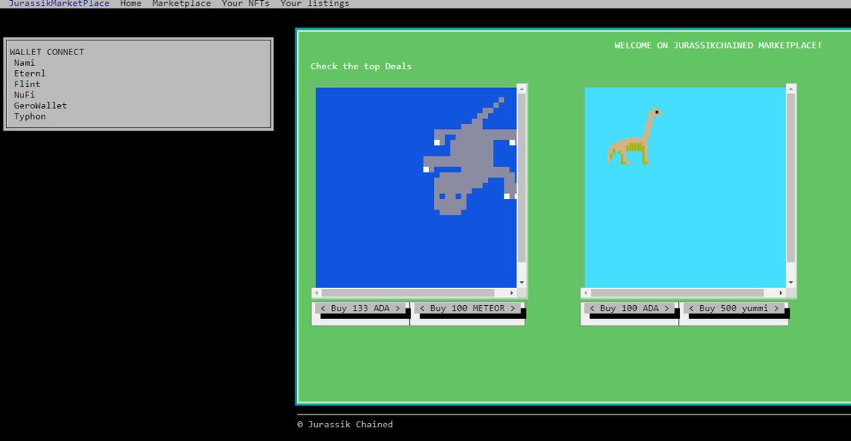851x441 pixels.
Task: Pick GeroWallet to connect
Action: pos(40,105)
